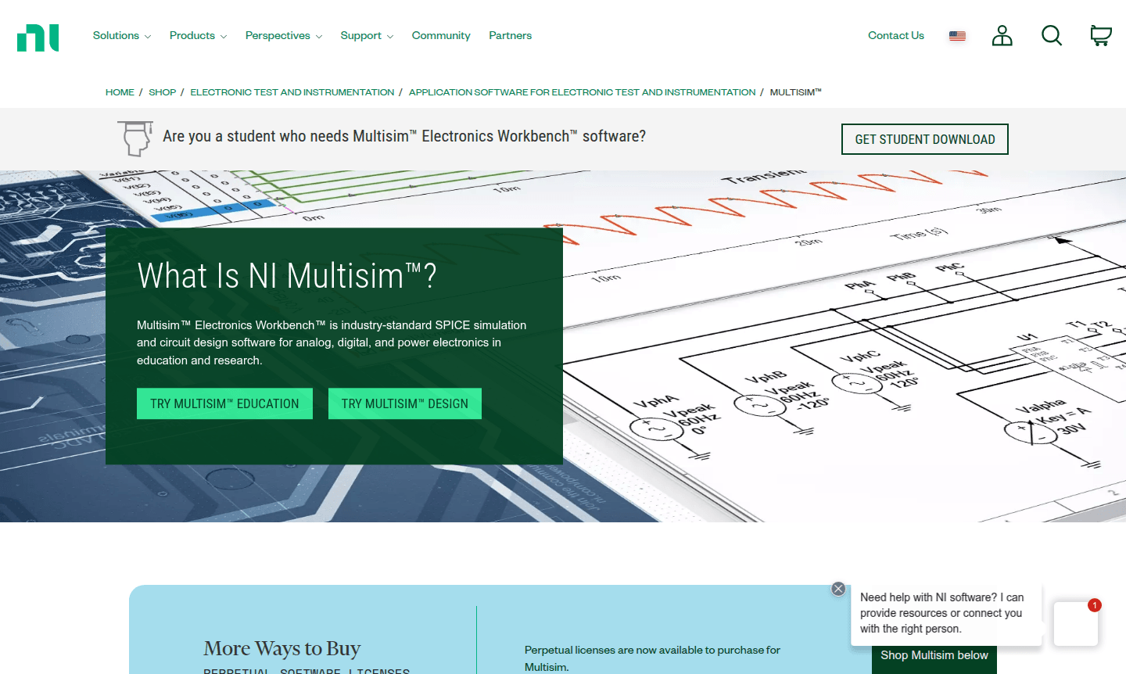Navigate to the SHOP breadcrumb
Screen dimensions: 1126x674
coord(163,91)
